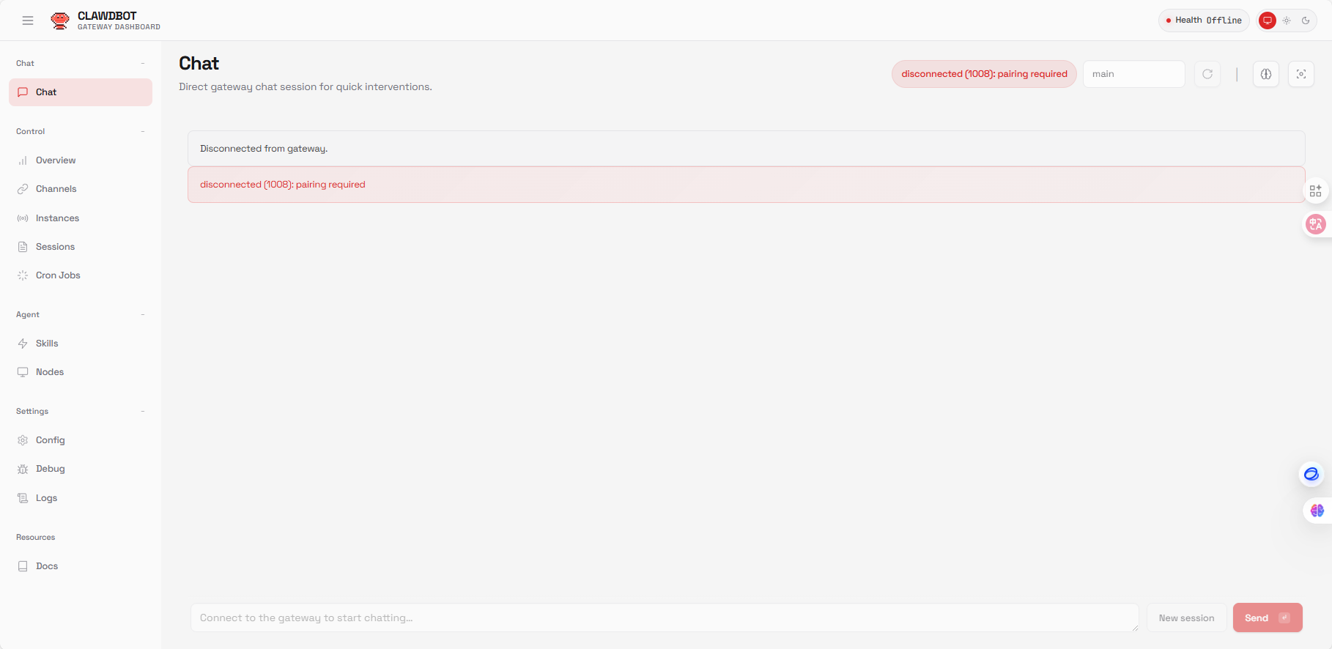Screen dimensions: 1332x649
Task: Navigate to Sessions
Action: click(x=81, y=247)
